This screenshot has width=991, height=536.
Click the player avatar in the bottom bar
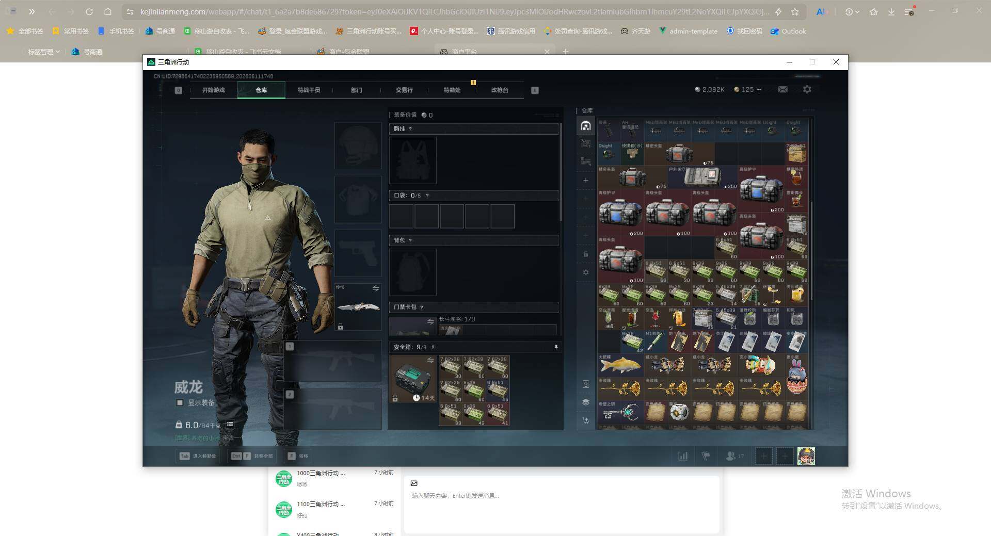[x=806, y=456]
